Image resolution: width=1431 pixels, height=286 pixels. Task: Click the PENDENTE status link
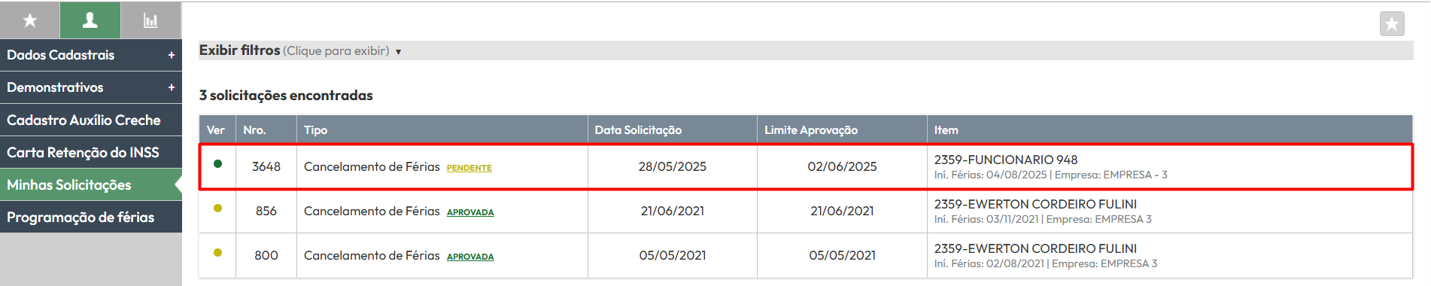point(469,168)
